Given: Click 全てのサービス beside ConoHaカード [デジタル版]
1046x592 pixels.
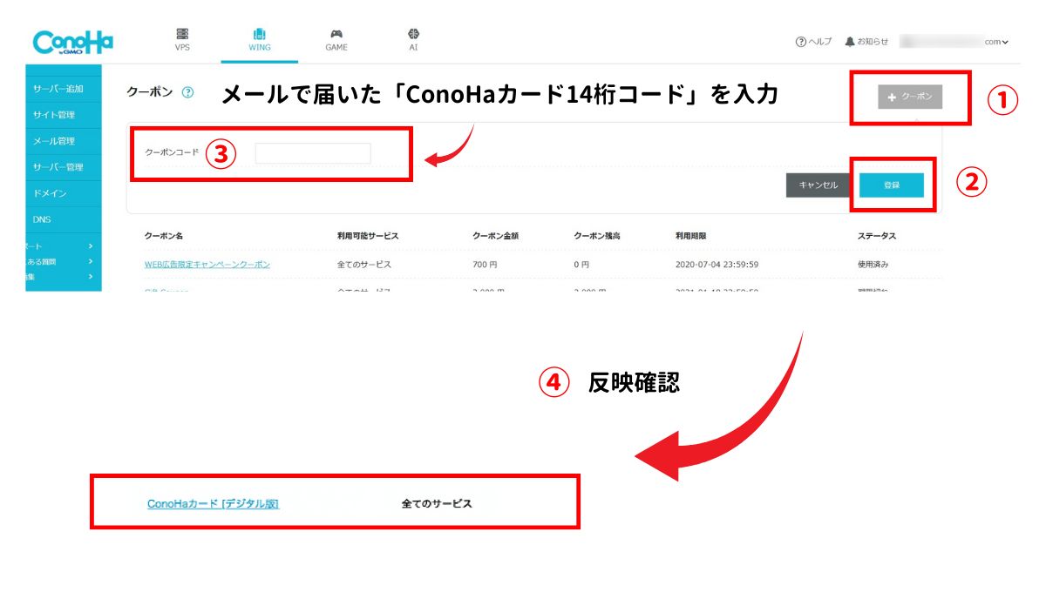Looking at the screenshot, I should click(x=437, y=503).
